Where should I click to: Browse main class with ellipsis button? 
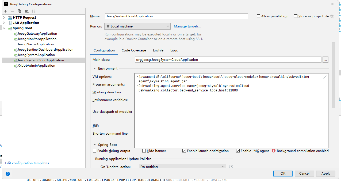[325, 60]
